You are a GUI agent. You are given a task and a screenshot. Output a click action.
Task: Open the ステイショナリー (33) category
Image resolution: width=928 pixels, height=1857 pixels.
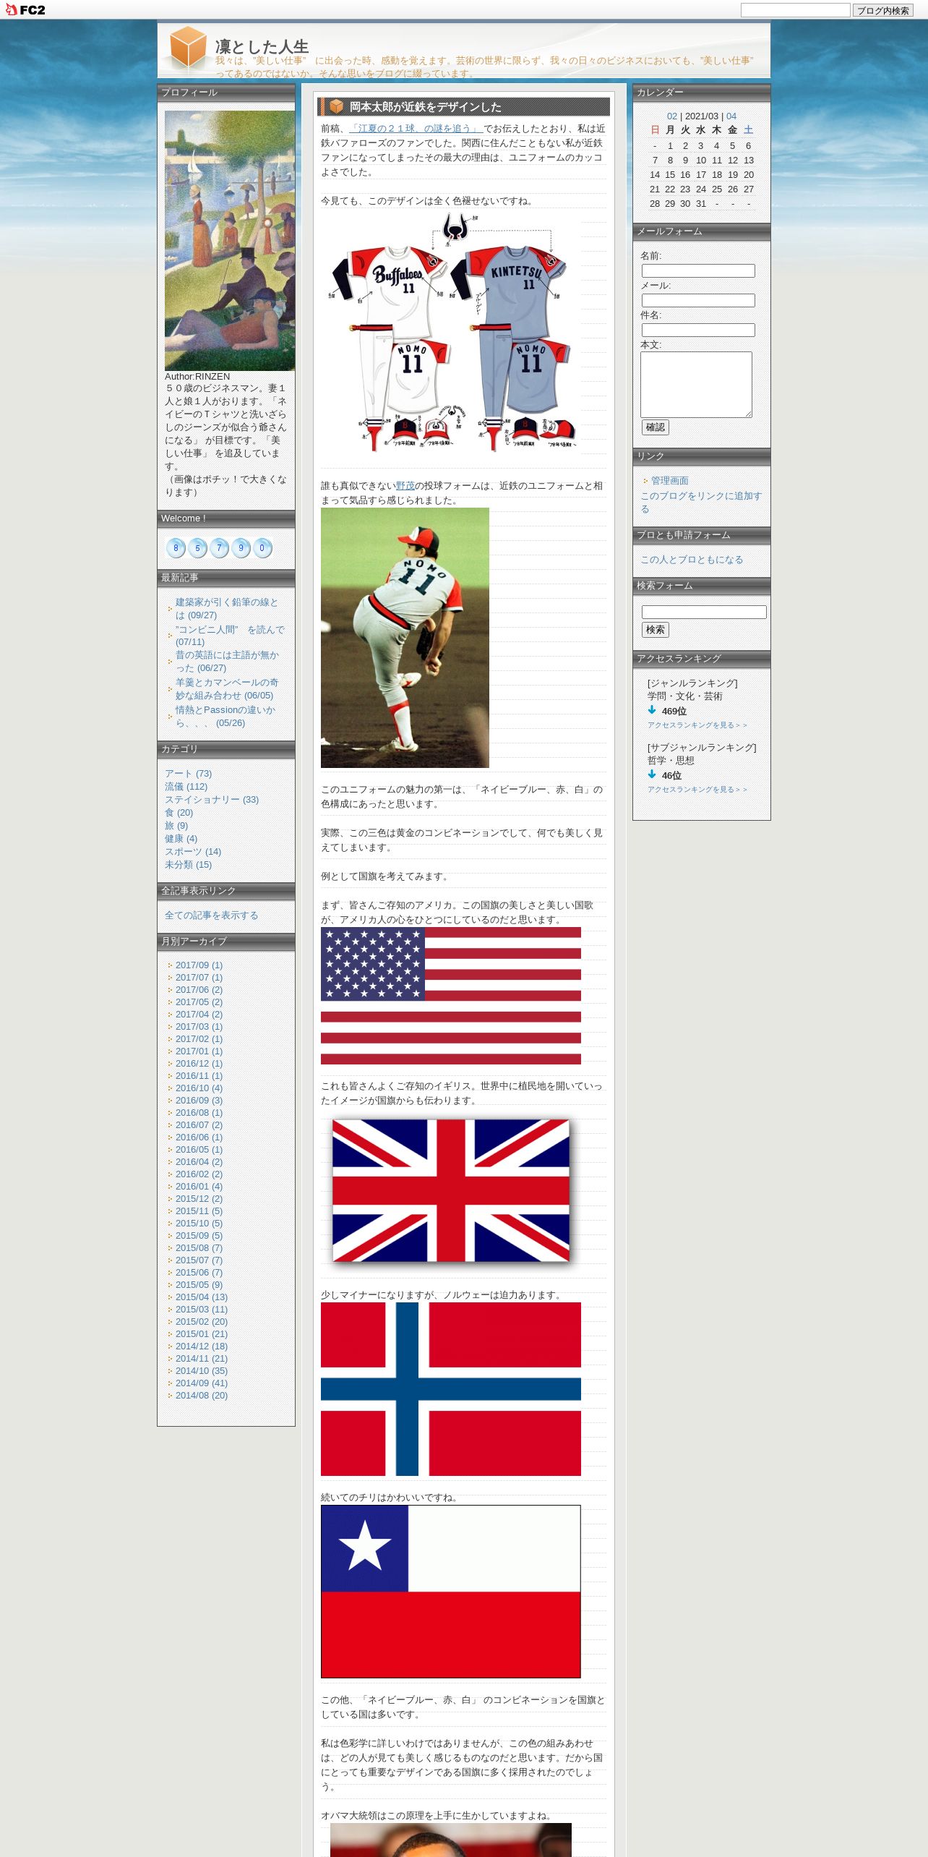point(212,800)
